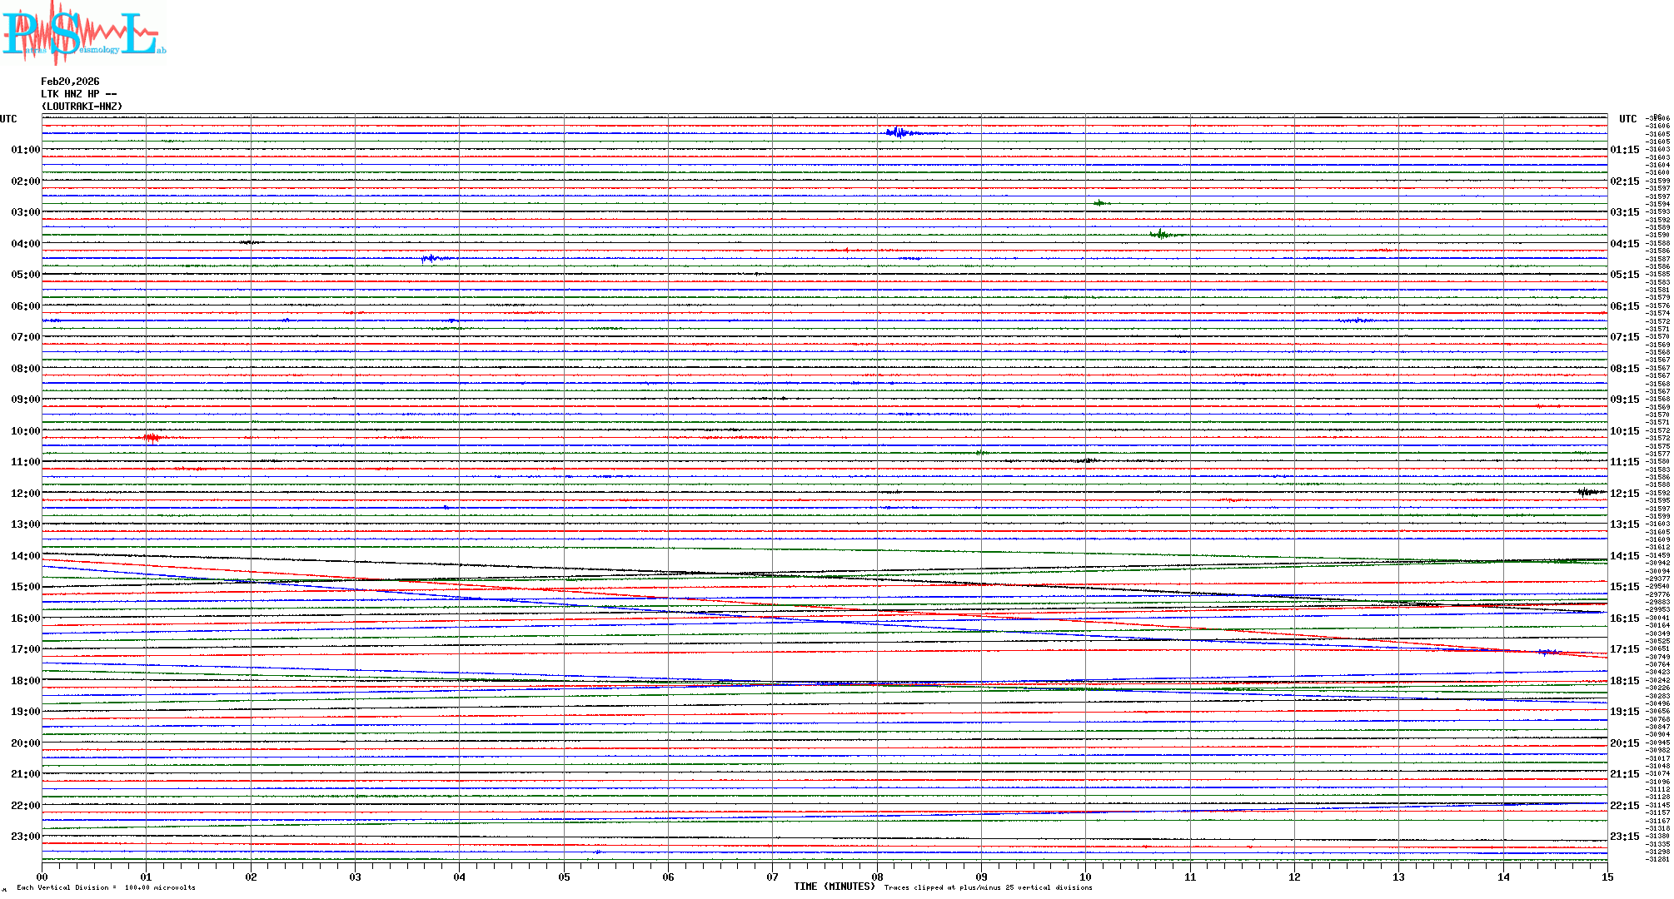Click minute marker 15 on bottom axis
Image resolution: width=1674 pixels, height=899 pixels.
coord(1607,877)
